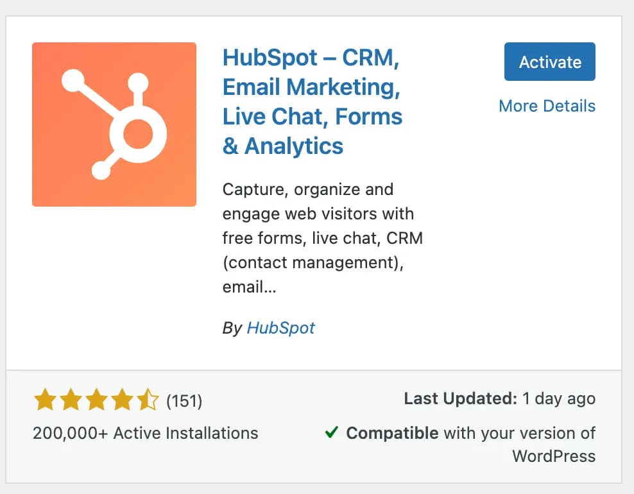Click the third star in the rating row

tap(96, 400)
